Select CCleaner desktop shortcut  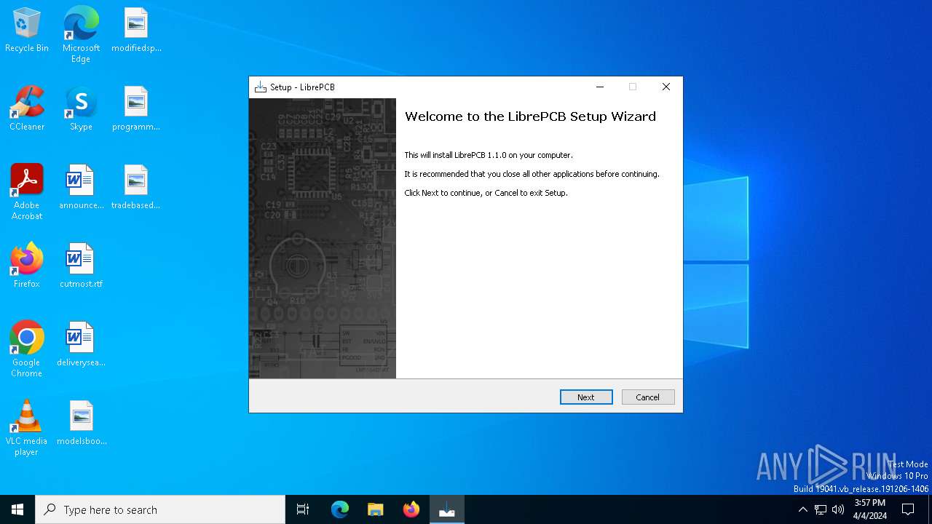click(27, 109)
